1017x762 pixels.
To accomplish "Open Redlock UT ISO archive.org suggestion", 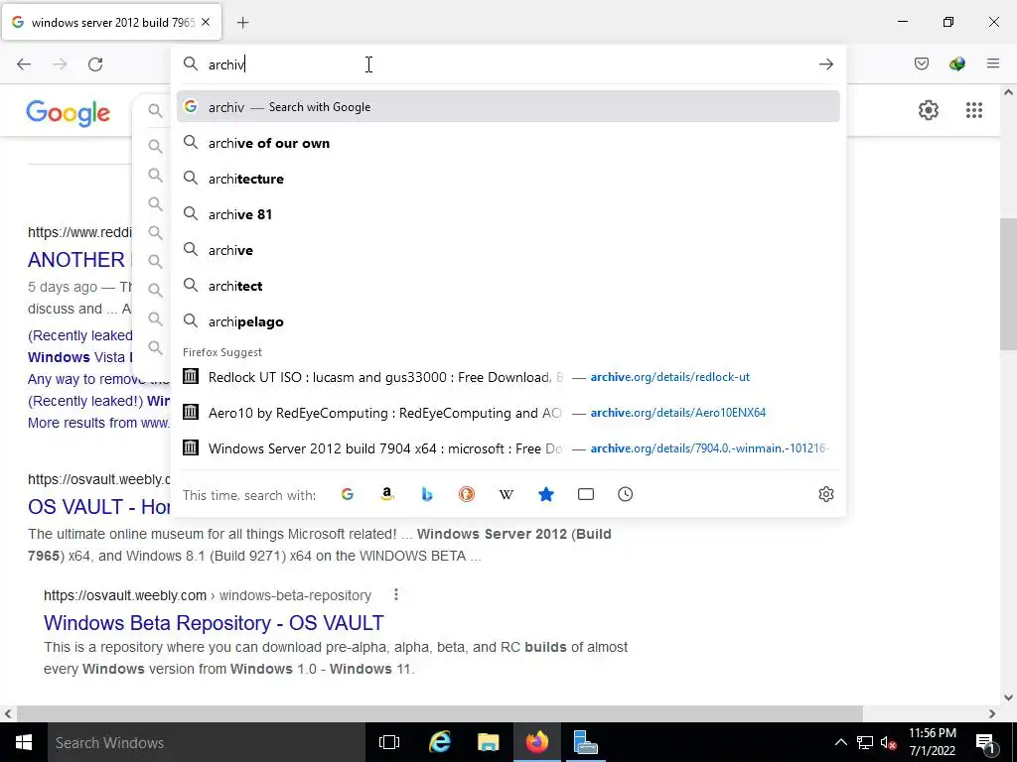I will pos(508,377).
